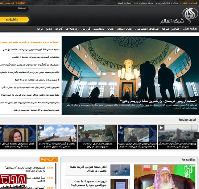Click the video carousel arrow at right edge
Screen dimensions: 199x189
pos(197,136)
